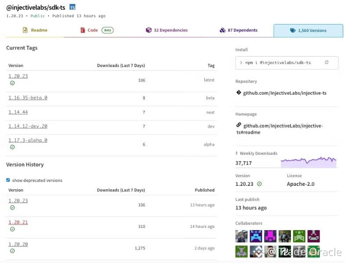The width and height of the screenshot is (345, 263).
Task: Click the '14 hours ago' published cell
Action: pyautogui.click(x=202, y=226)
